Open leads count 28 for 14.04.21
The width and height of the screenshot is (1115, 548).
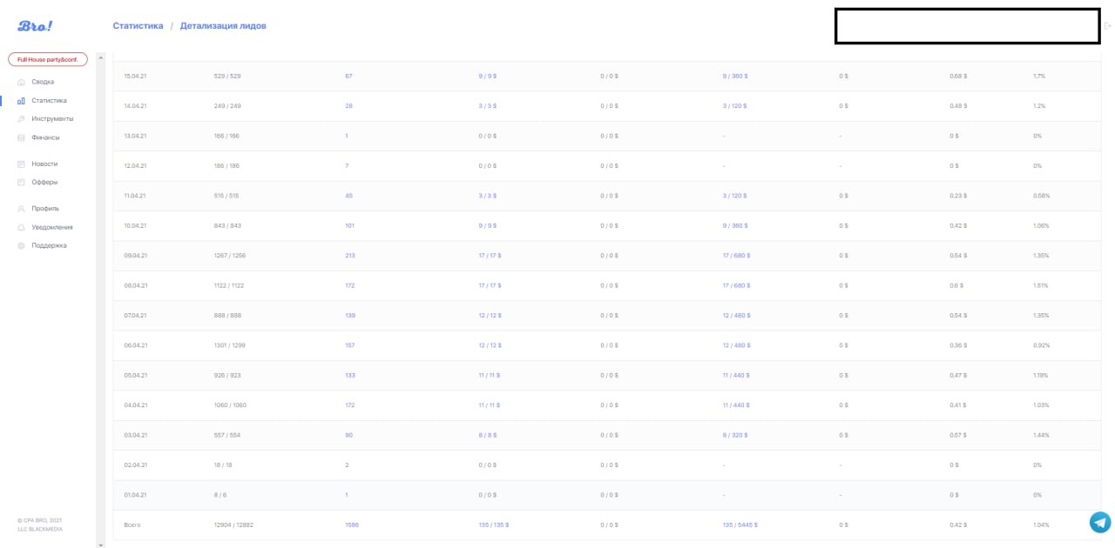point(348,106)
